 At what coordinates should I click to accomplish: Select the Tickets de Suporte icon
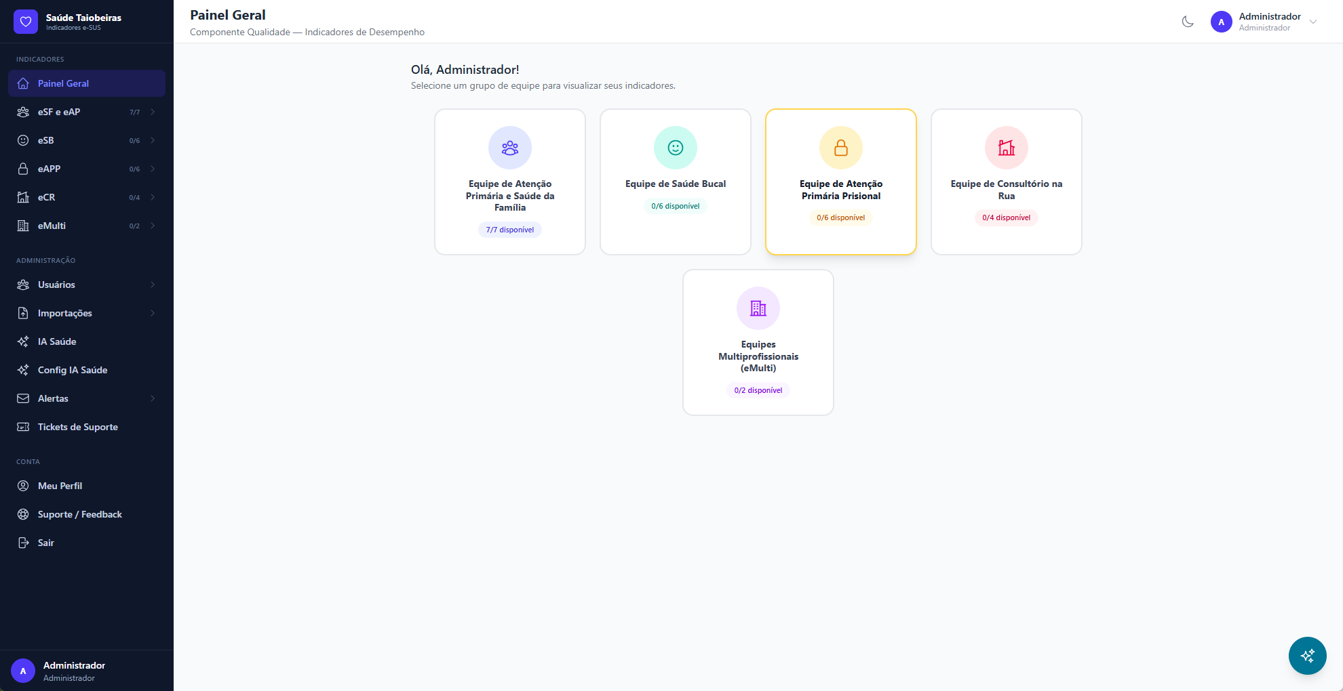tap(23, 427)
